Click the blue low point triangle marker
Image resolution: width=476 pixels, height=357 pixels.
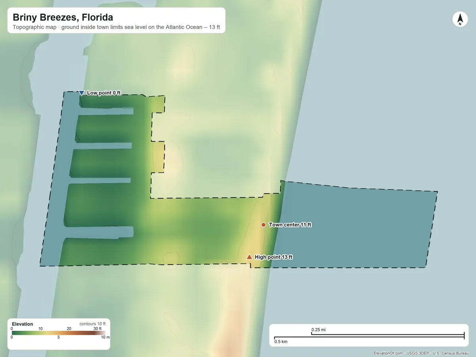[x=81, y=93]
